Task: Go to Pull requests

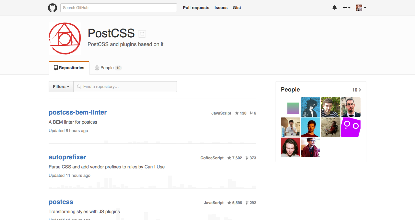Action: click(196, 8)
